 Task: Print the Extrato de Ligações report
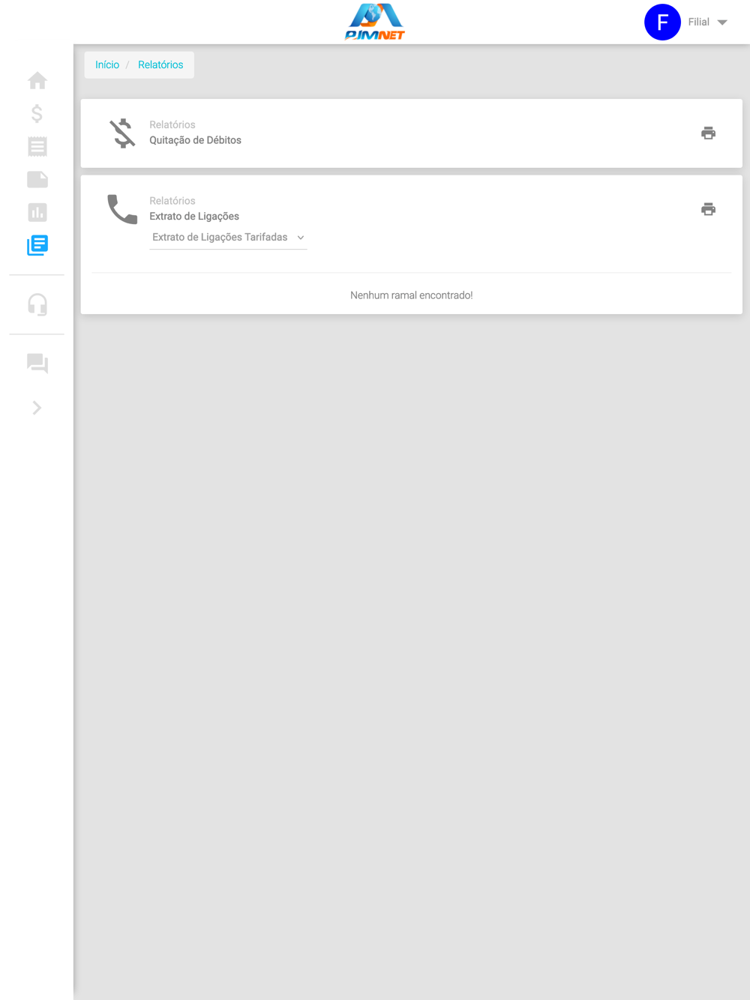pyautogui.click(x=708, y=209)
